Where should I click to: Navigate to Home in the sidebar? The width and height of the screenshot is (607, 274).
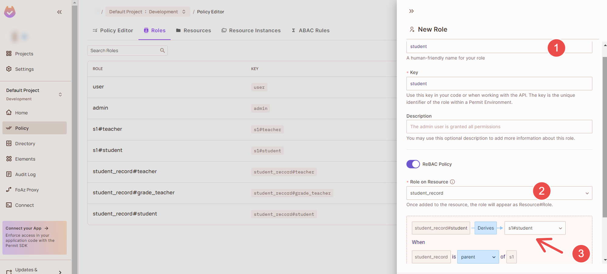pyautogui.click(x=21, y=112)
